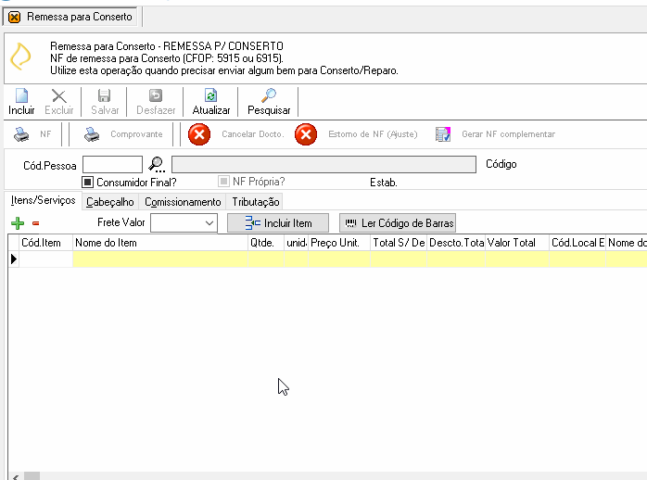Click the NF printer icon

pyautogui.click(x=21, y=134)
